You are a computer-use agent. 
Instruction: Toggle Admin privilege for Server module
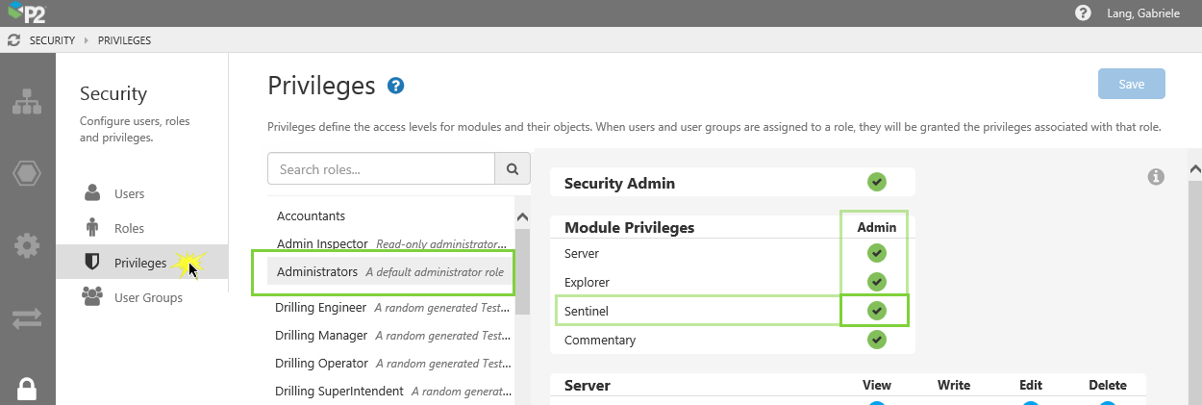pyautogui.click(x=876, y=253)
